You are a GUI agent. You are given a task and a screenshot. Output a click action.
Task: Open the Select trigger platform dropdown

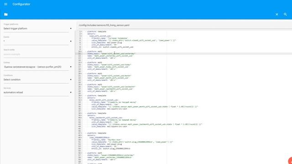click(x=37, y=29)
